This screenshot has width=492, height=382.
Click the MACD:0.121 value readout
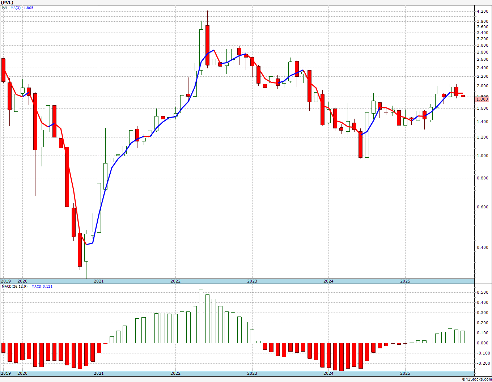[42, 286]
